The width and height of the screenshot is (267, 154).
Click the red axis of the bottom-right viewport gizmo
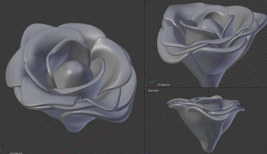(x=151, y=153)
